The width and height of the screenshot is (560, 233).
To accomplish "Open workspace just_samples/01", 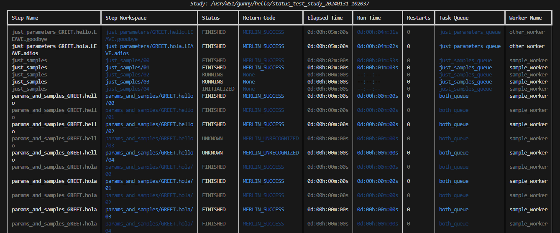I will tap(127, 68).
